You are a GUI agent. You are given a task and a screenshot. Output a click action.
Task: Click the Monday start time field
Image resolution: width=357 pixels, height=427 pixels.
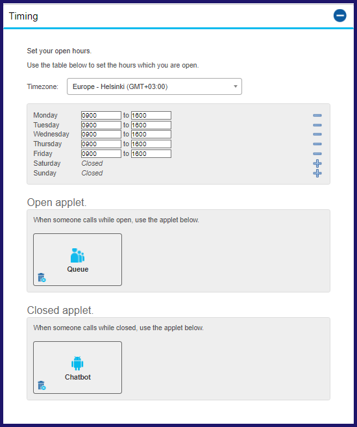tap(101, 116)
